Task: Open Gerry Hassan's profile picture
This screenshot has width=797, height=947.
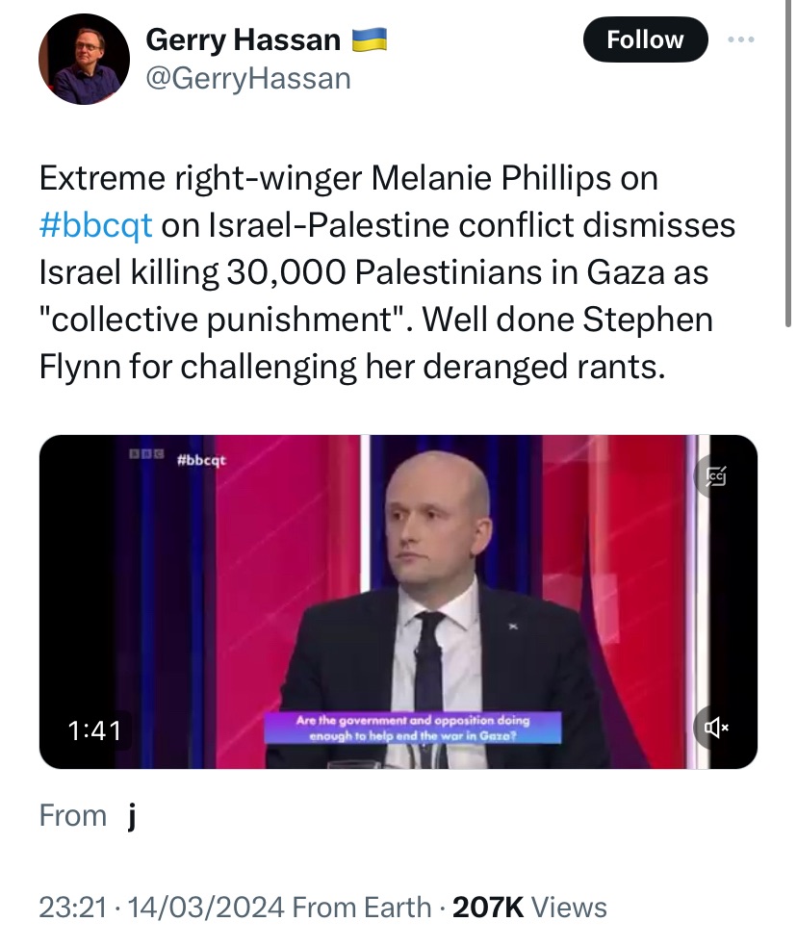Action: click(84, 60)
